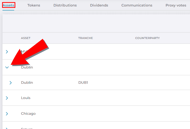Select the DUB1 tranche cell
The image size is (190, 129).
83,82
